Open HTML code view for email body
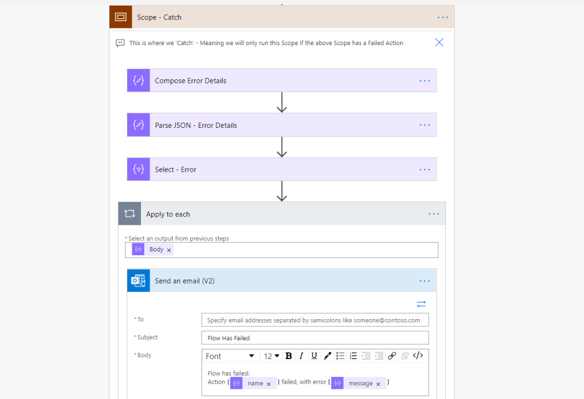Screen dimensions: 584x399 click(x=418, y=356)
